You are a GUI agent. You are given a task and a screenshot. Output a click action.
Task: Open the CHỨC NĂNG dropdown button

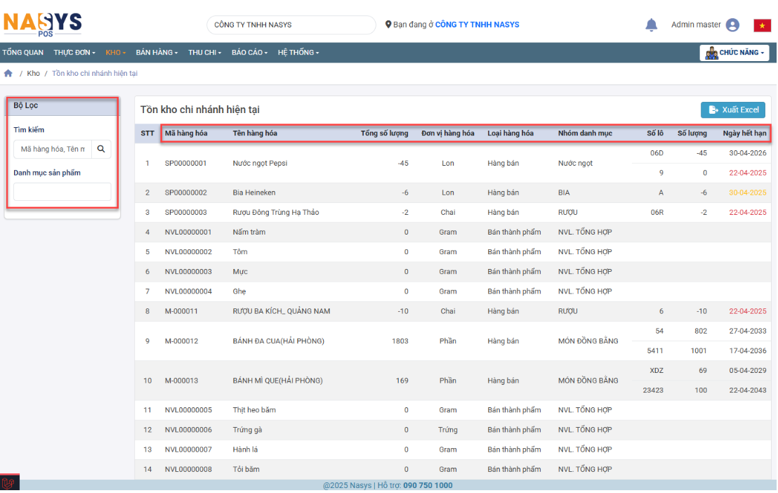click(734, 53)
